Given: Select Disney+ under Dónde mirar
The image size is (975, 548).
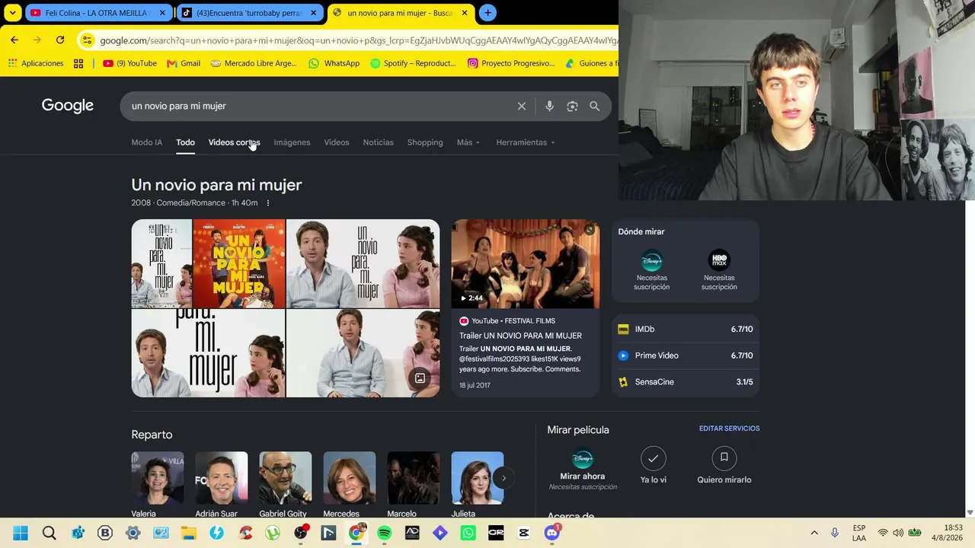Looking at the screenshot, I should coord(651,269).
